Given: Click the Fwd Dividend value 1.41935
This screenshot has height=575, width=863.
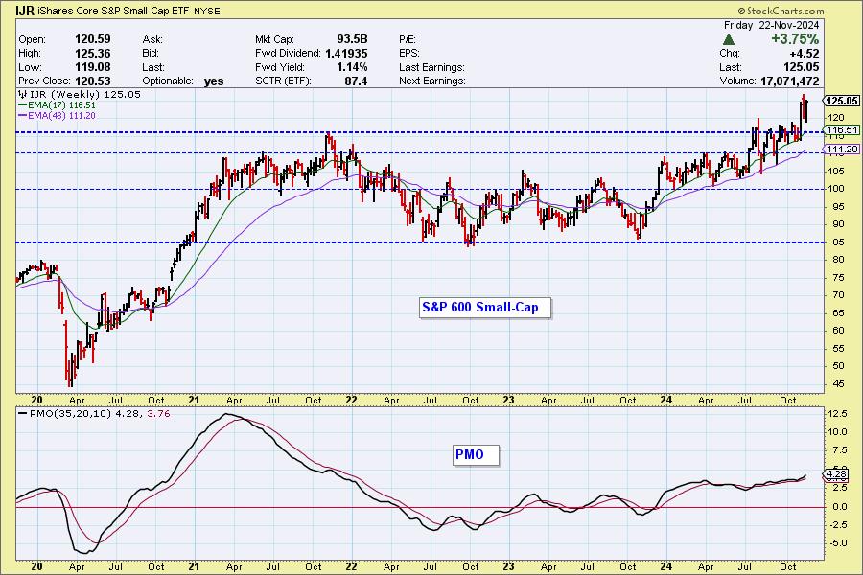Looking at the screenshot, I should click(x=346, y=53).
